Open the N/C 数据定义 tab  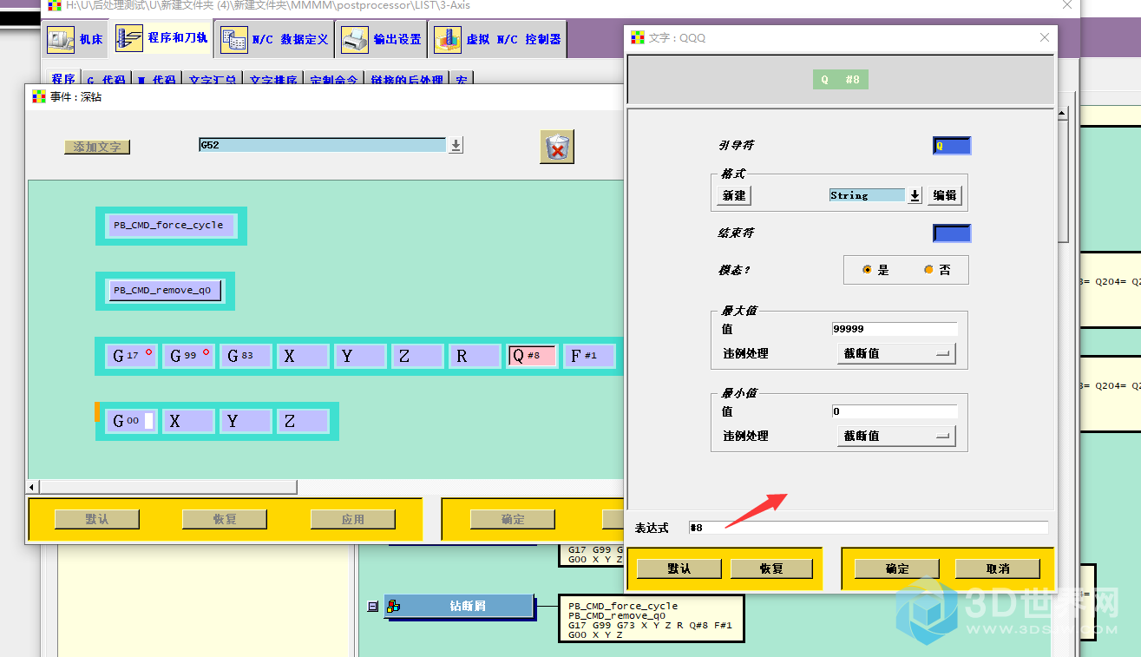[274, 39]
